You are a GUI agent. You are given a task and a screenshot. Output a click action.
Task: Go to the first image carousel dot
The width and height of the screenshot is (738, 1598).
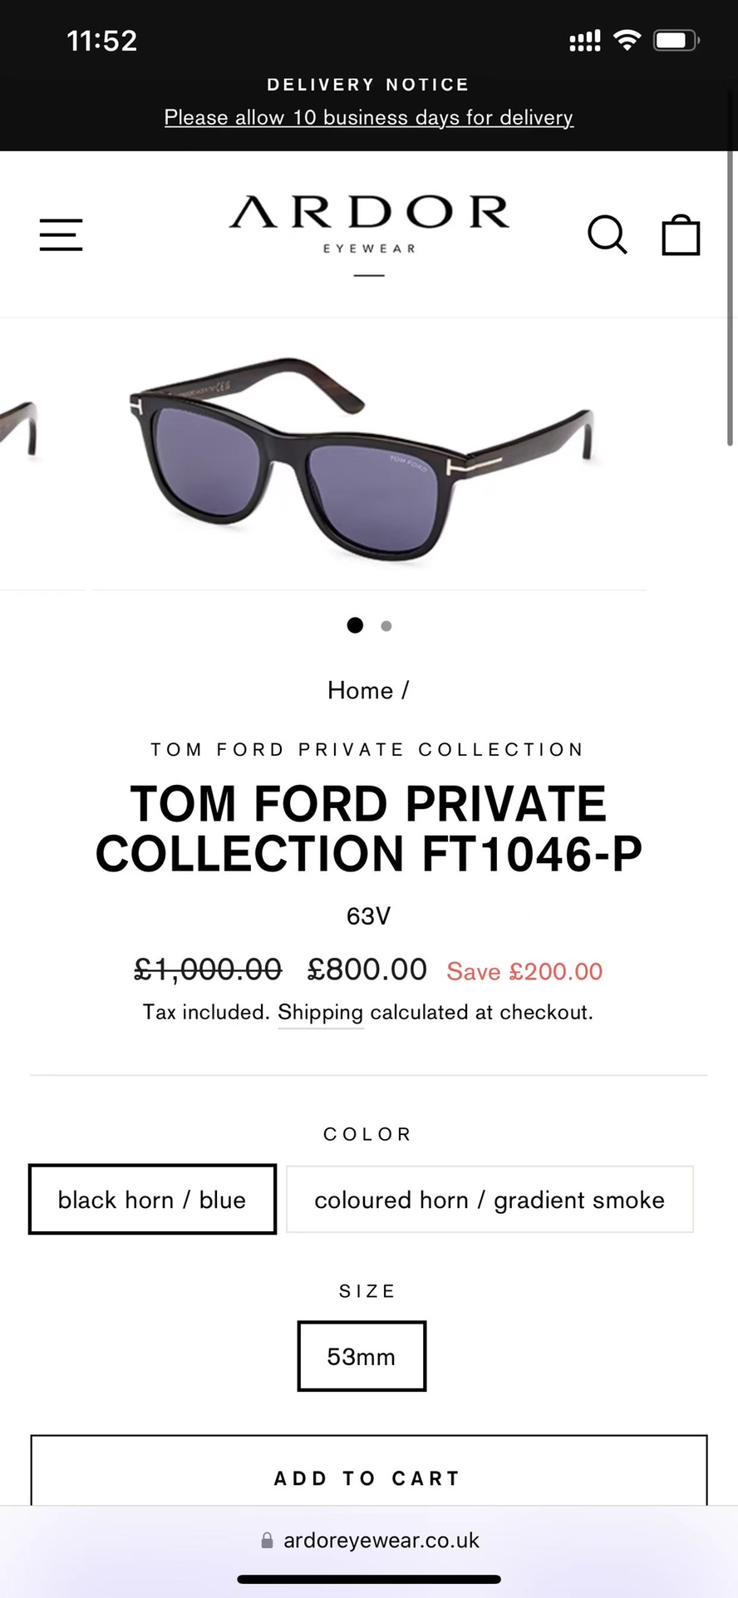pos(355,625)
